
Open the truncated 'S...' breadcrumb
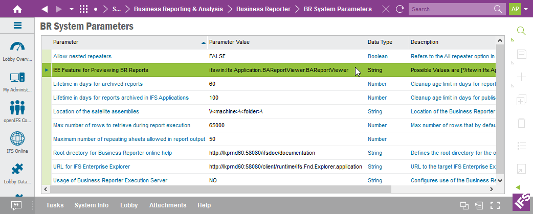[117, 9]
